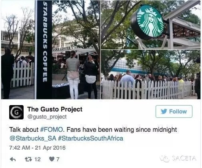Click the SACETA watermark text
This screenshot has width=202, height=168.
pos(184,158)
